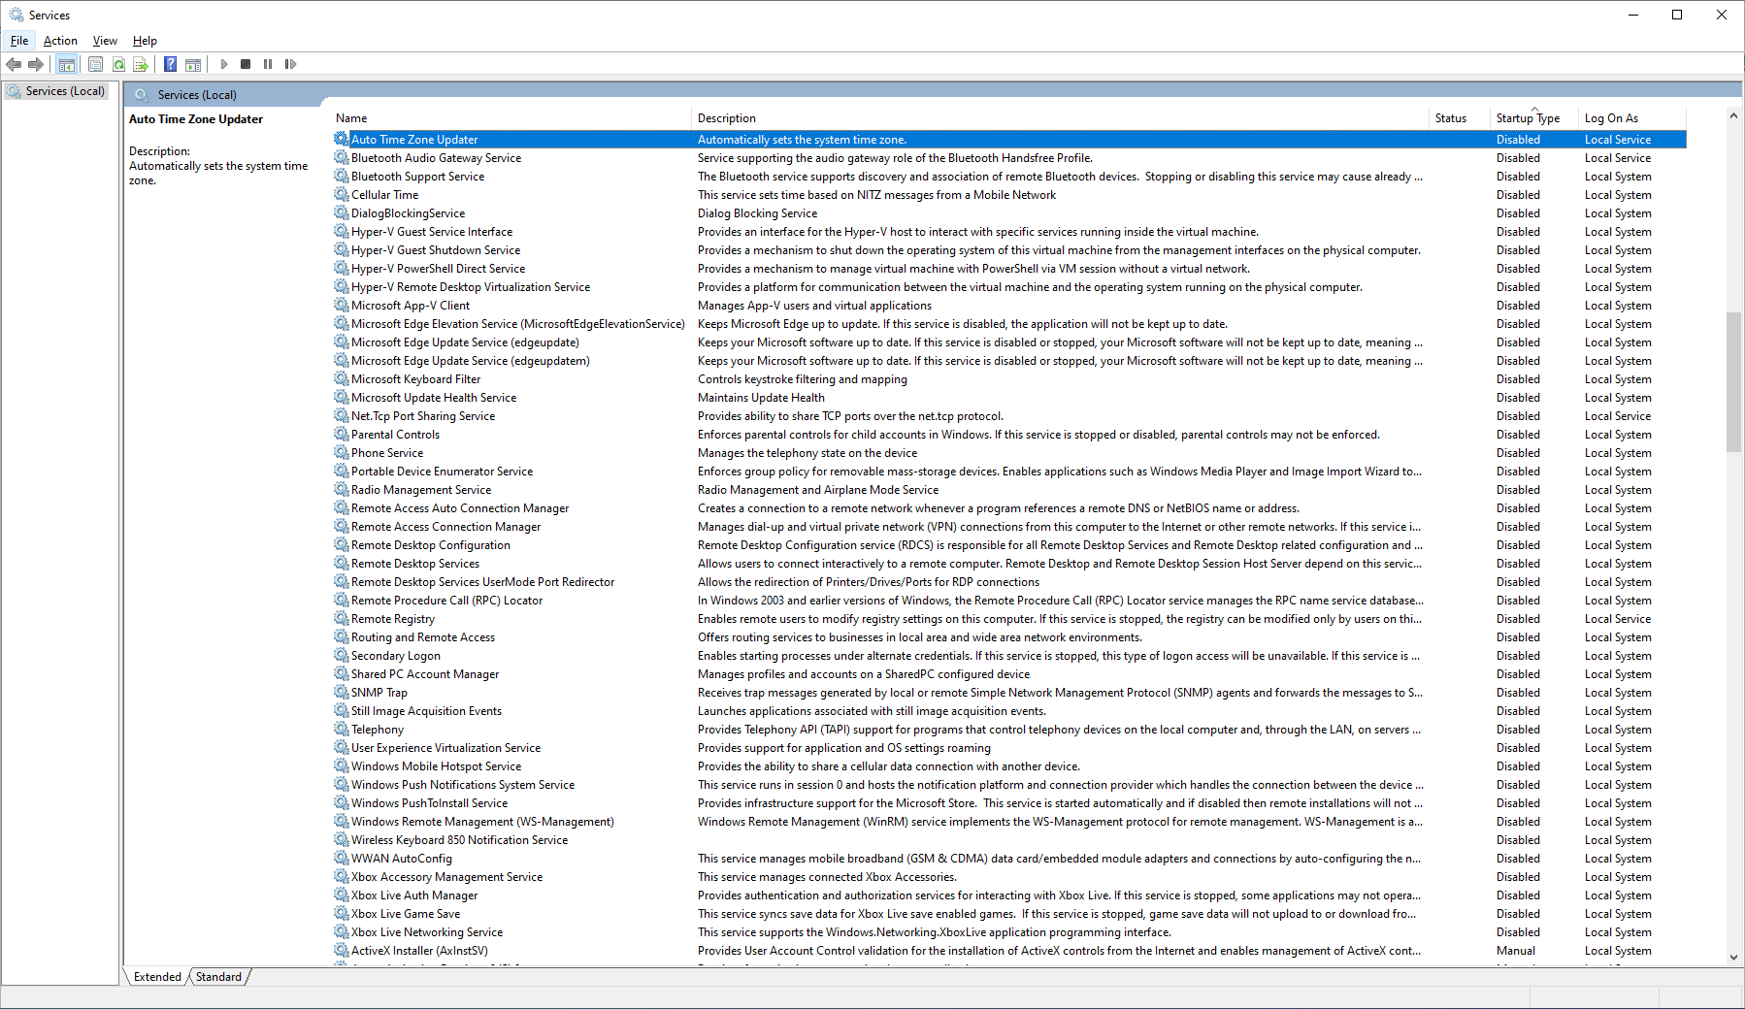Screen dimensions: 1745x1009
Task: Click the Log On As column header
Action: click(1611, 118)
